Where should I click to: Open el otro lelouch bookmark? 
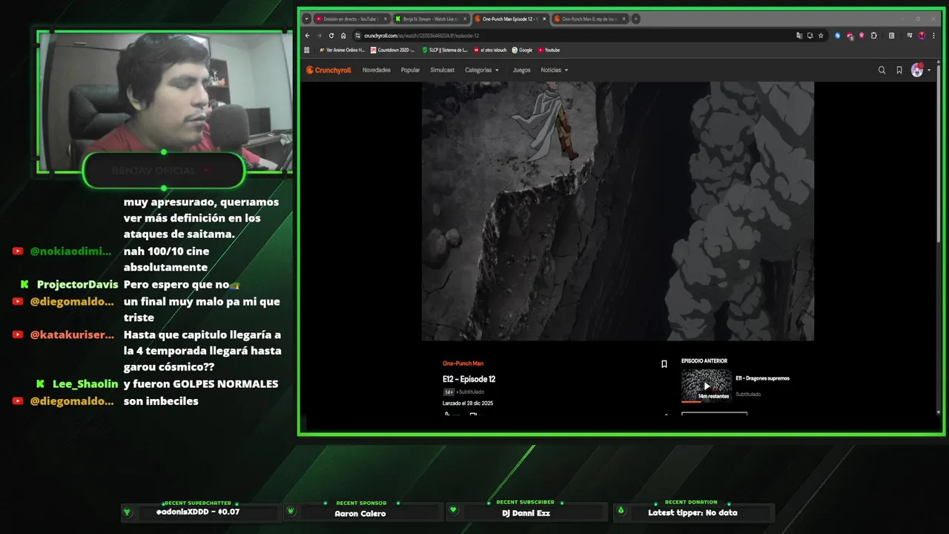[491, 50]
